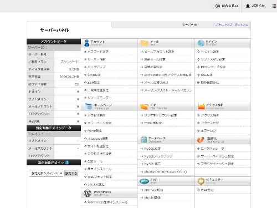Open php.ini設定
Image resolution: width=277 pixels, height=208 pixels.
[152, 197]
